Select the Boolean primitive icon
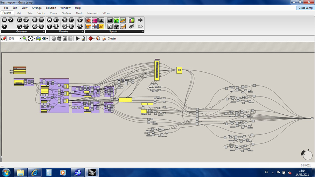Screen dimensions: 315x177 click(49, 20)
